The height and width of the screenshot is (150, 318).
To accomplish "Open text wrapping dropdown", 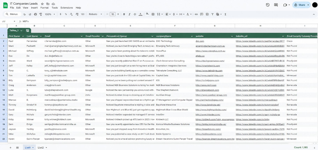I will click(x=182, y=14).
